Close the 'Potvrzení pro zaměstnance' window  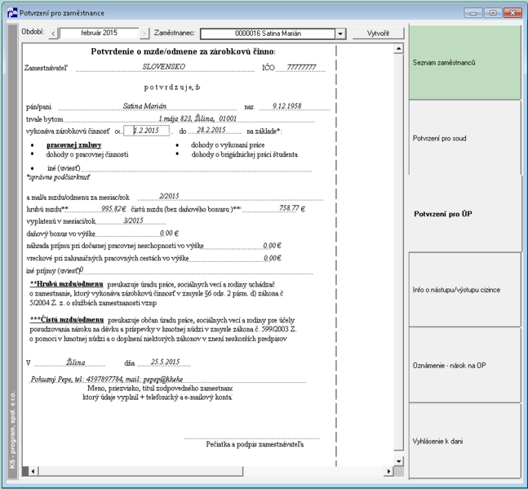512,13
